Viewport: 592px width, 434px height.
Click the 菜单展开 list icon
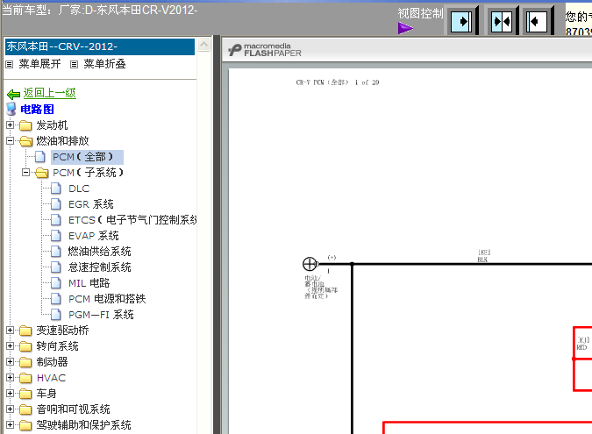[x=10, y=65]
